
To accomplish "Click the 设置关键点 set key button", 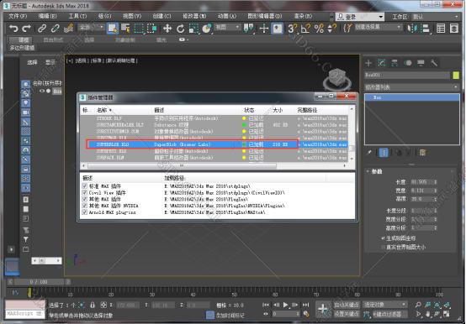I will coord(347,314).
